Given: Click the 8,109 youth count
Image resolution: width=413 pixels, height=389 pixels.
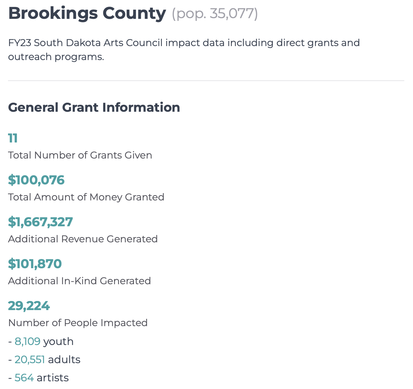Looking at the screenshot, I should (x=28, y=342).
